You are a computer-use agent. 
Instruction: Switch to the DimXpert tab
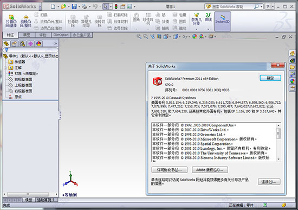61,35
